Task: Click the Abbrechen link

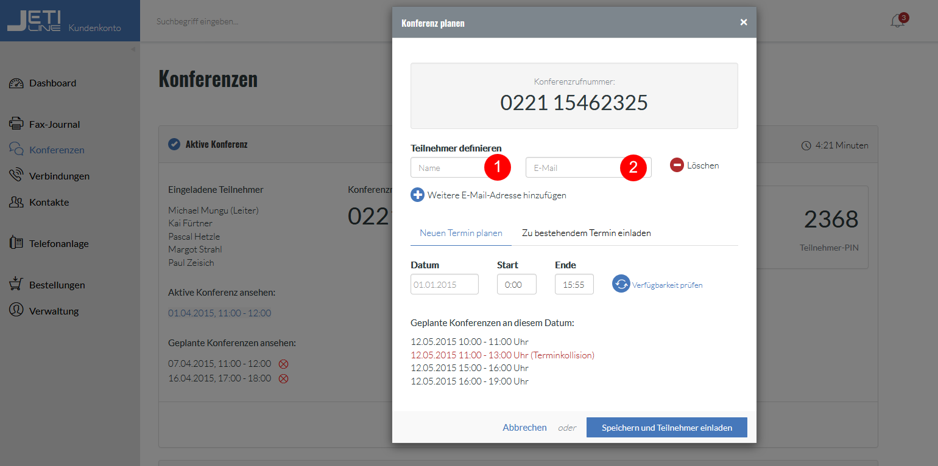Action: coord(524,428)
